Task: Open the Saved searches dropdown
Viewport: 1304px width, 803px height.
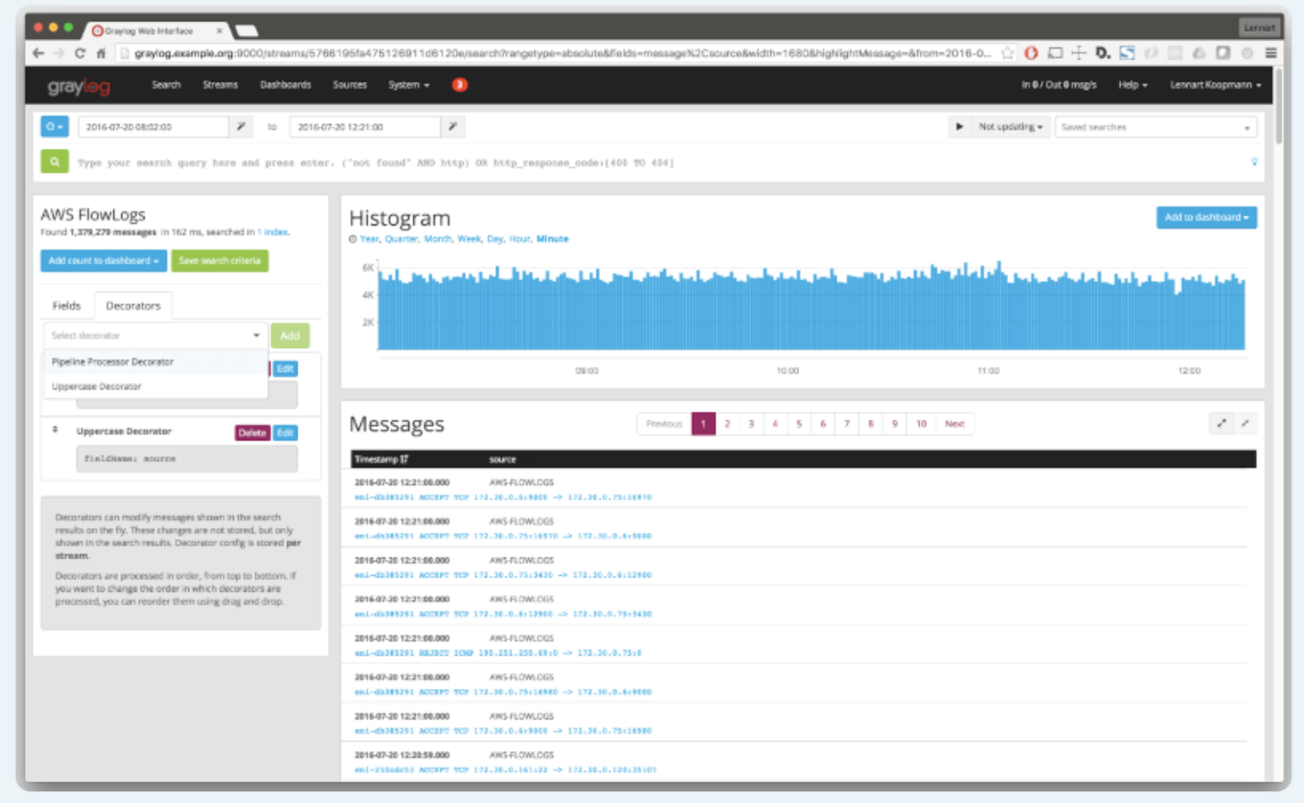Action: (x=1155, y=127)
